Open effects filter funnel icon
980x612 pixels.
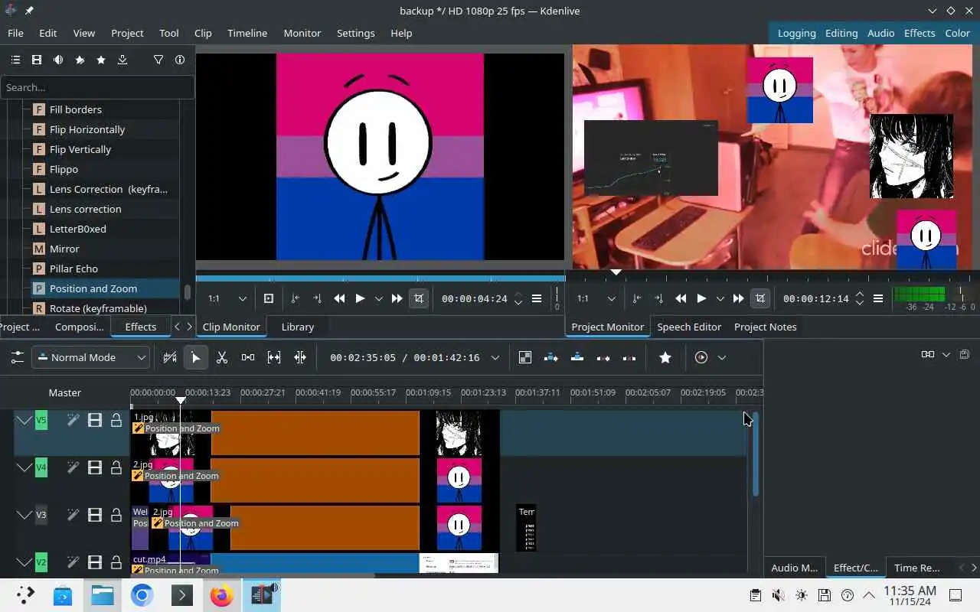click(158, 60)
